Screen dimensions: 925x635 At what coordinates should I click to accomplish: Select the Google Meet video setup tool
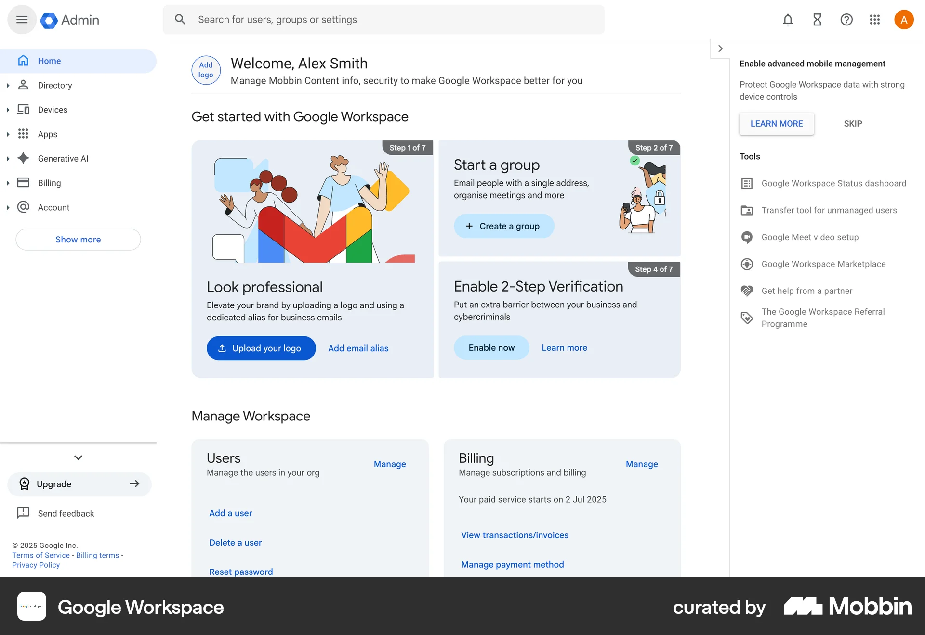click(x=810, y=237)
